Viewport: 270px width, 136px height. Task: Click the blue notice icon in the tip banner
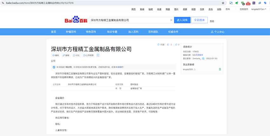(x=54, y=67)
